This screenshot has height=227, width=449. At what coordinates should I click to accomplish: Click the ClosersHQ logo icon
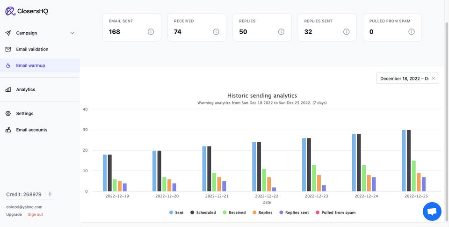click(10, 11)
